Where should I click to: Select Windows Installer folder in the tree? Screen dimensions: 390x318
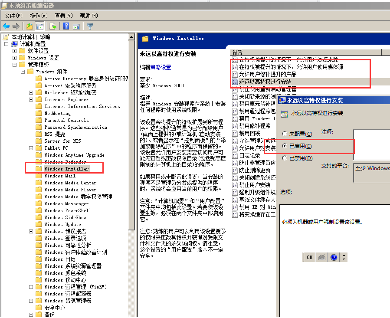pos(66,169)
